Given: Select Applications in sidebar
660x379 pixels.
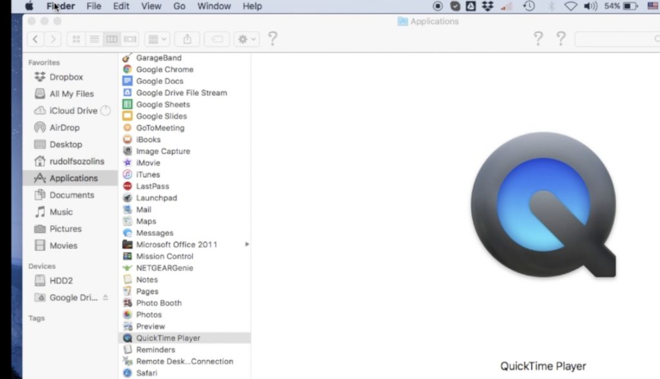Looking at the screenshot, I should coord(70,178).
